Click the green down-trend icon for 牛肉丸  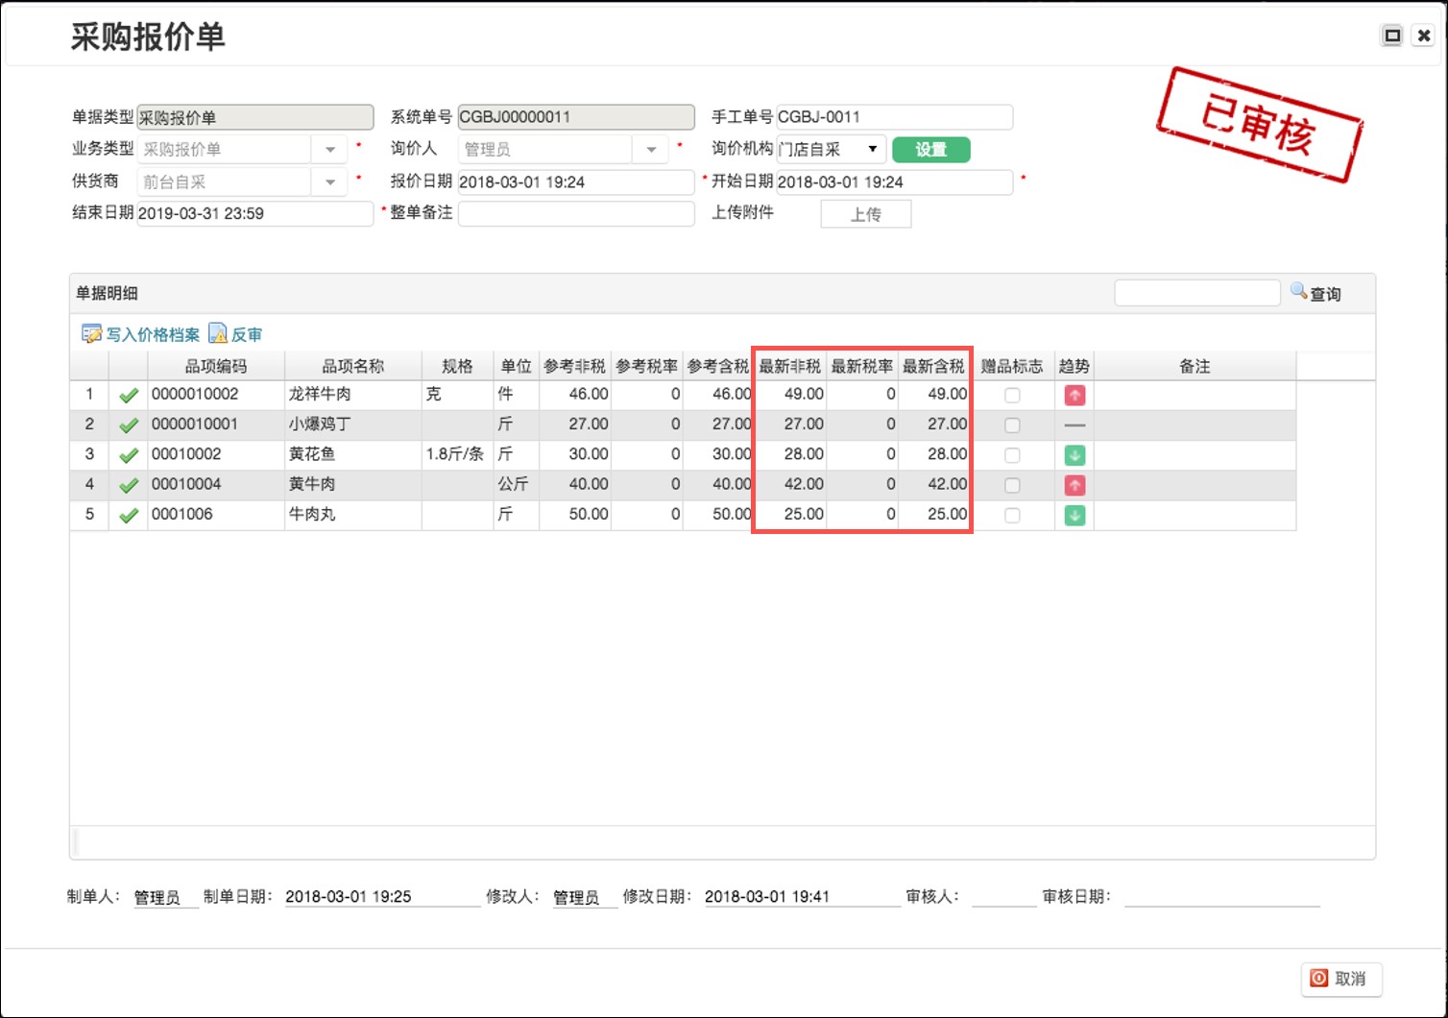1074,515
